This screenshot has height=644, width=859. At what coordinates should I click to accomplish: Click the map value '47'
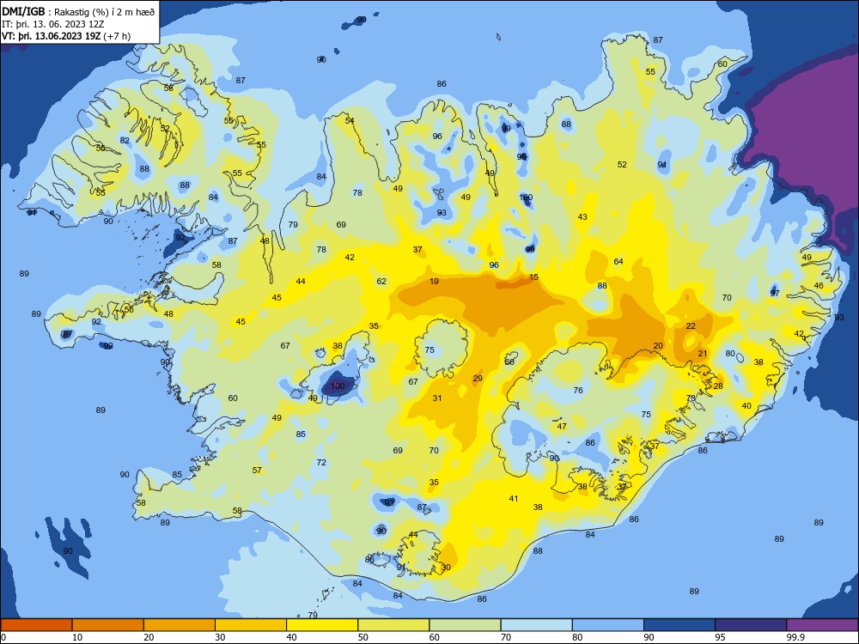tap(562, 427)
